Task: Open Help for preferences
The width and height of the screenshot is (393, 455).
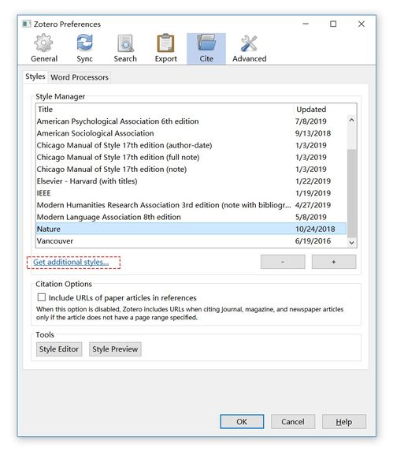Action: pos(344,421)
